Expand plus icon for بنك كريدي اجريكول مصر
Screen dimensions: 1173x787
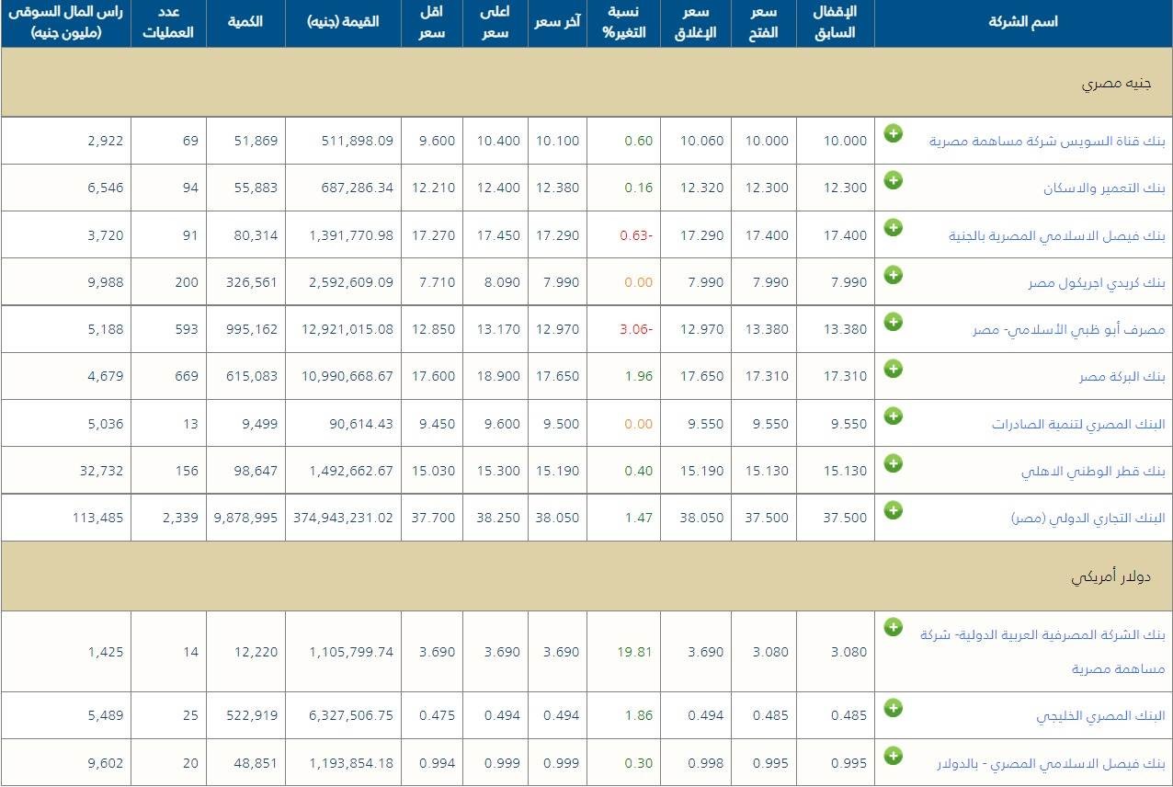click(893, 274)
